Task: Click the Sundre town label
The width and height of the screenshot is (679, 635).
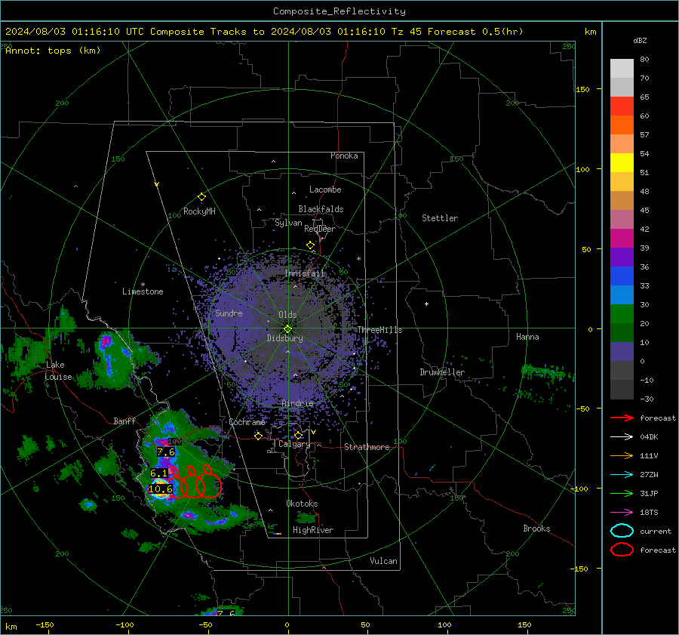Action: click(x=229, y=313)
